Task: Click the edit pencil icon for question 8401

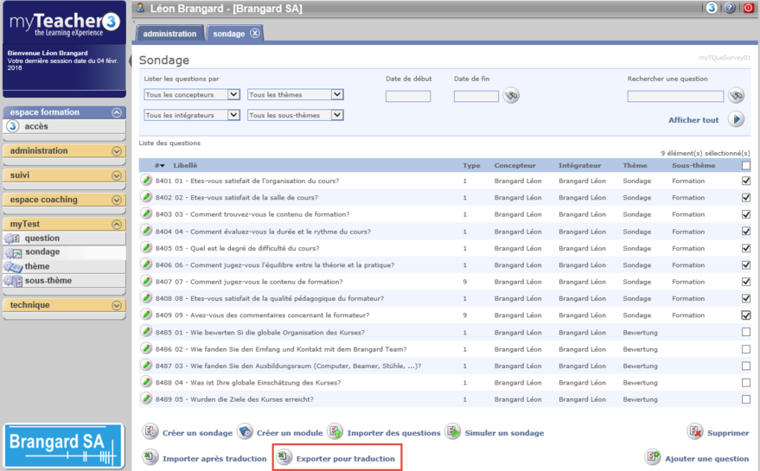Action: [147, 181]
